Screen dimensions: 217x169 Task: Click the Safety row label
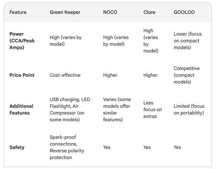coord(17,147)
